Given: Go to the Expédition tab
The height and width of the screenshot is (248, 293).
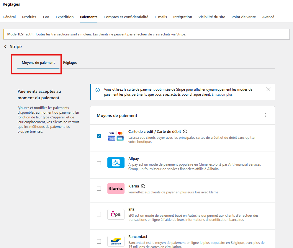Looking at the screenshot, I should pyautogui.click(x=65, y=17).
